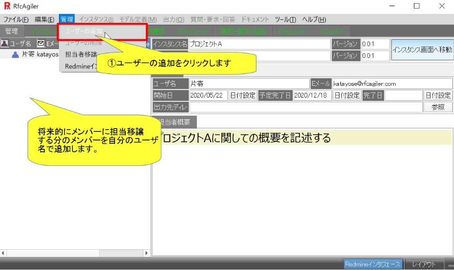Open the Redmineインタフェース panel in status bar
The width and height of the screenshot is (454, 270).
click(372, 264)
